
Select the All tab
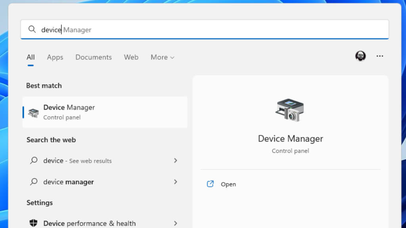(31, 57)
